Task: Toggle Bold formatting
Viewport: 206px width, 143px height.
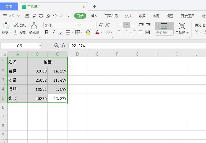Action: 47,32
